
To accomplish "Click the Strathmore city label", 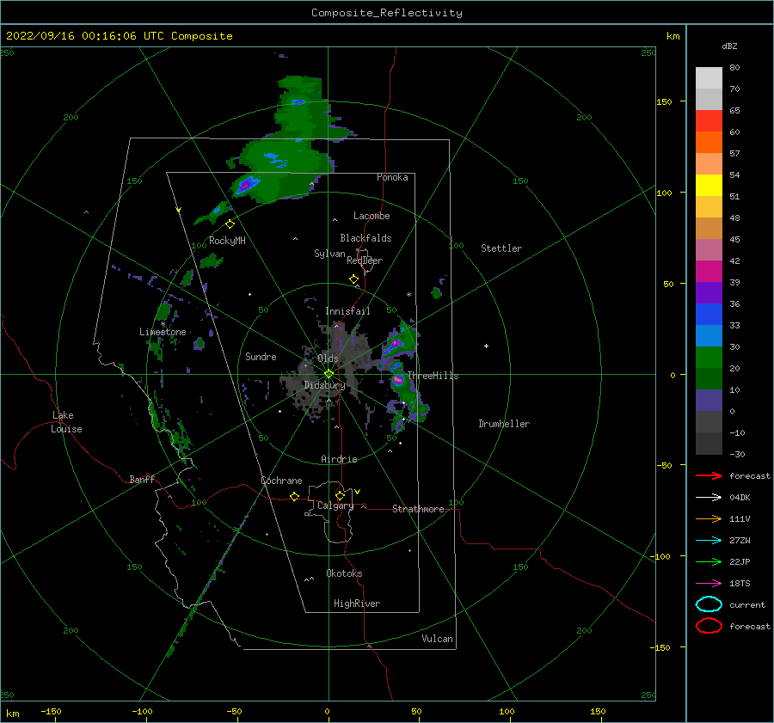I will 418,509.
